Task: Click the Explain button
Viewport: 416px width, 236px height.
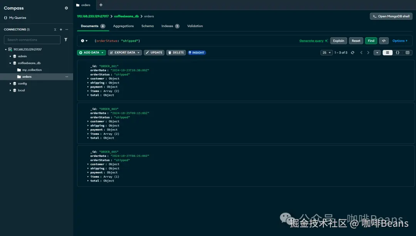Action: pos(339,41)
